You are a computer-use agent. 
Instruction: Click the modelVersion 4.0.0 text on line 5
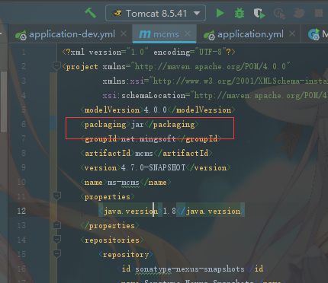point(158,110)
